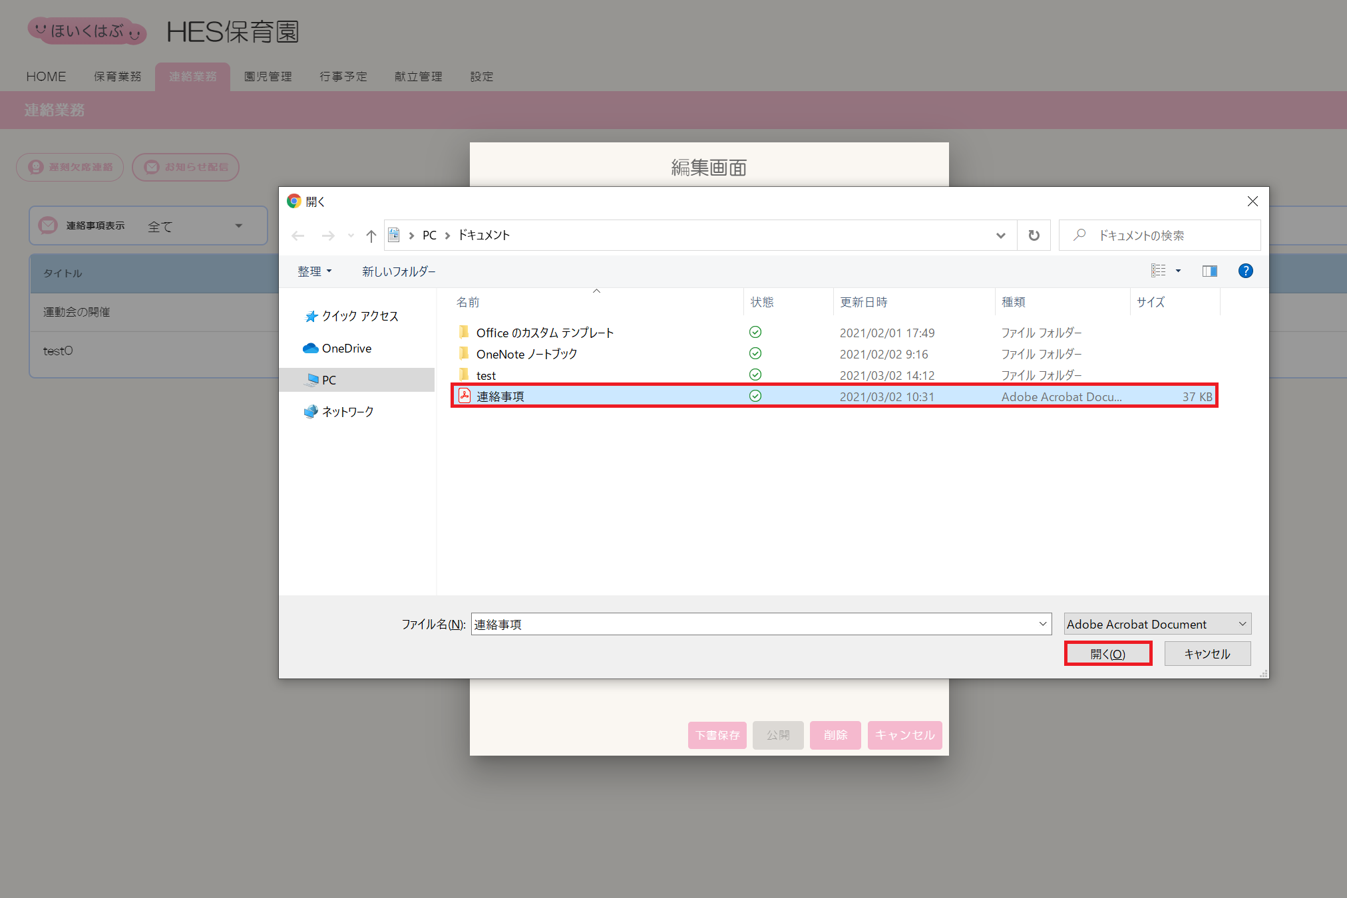
Task: Click the OneDrive cloud icon
Action: 310,348
